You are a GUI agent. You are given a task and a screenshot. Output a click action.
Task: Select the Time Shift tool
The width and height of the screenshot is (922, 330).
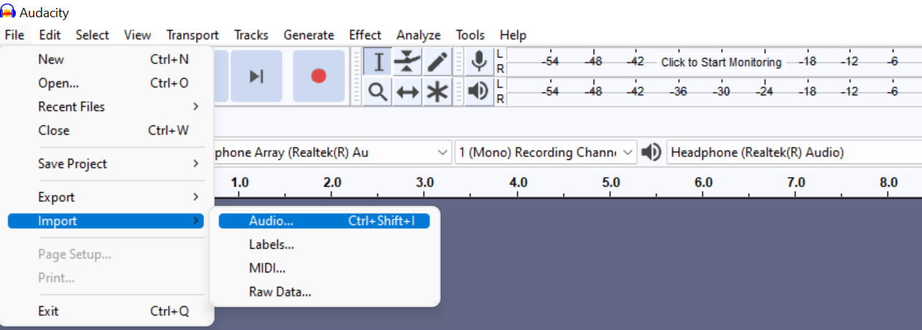(x=408, y=92)
